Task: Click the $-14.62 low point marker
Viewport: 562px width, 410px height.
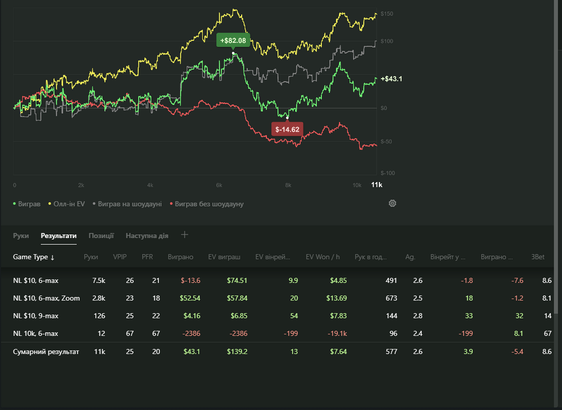Action: point(287,129)
